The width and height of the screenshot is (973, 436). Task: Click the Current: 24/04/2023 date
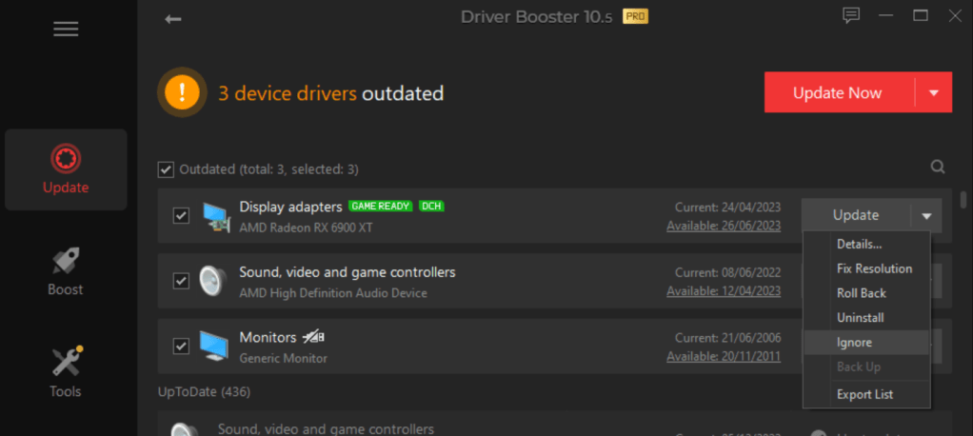(x=728, y=208)
